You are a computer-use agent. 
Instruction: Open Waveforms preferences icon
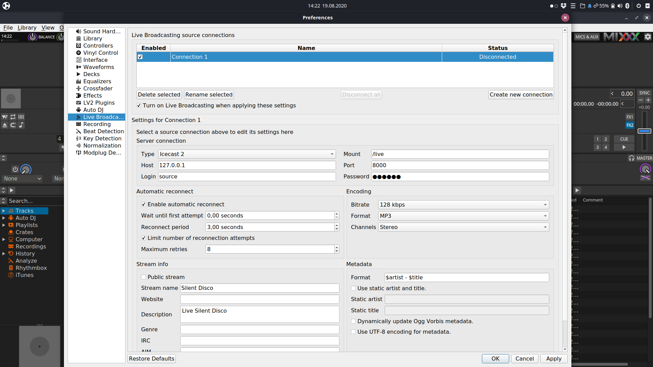pos(79,67)
